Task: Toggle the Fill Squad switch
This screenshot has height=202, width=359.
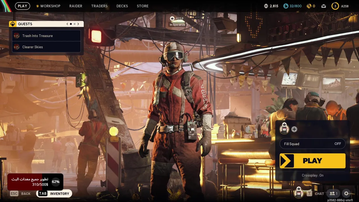Action: (312, 144)
